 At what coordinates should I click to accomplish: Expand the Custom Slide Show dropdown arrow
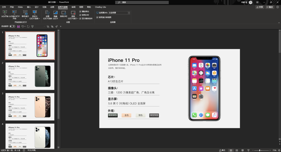pos(40,19)
